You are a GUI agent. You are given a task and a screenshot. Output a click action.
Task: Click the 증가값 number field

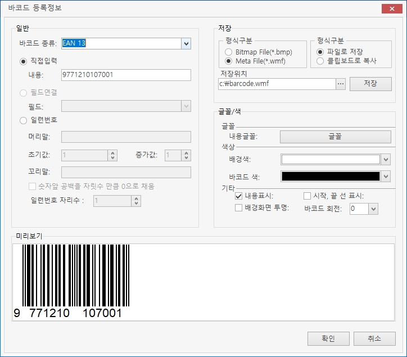(173, 155)
